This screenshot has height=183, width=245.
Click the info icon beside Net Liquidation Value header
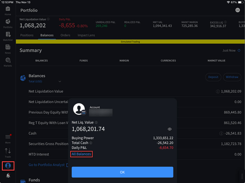coord(48,19)
